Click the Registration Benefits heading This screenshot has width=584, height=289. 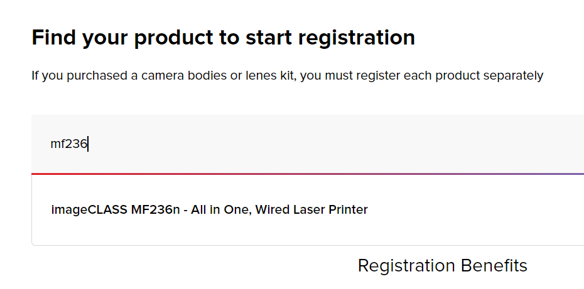[x=442, y=265]
